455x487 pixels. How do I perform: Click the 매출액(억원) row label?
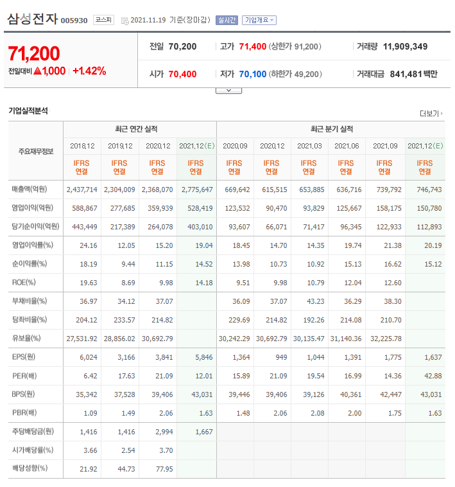(x=30, y=189)
